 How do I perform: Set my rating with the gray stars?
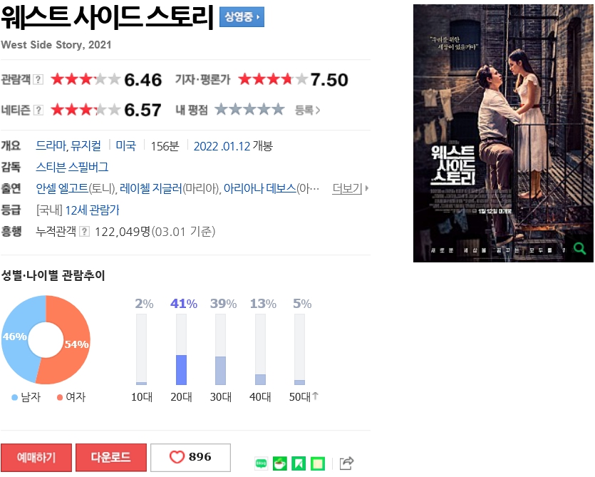tap(249, 110)
